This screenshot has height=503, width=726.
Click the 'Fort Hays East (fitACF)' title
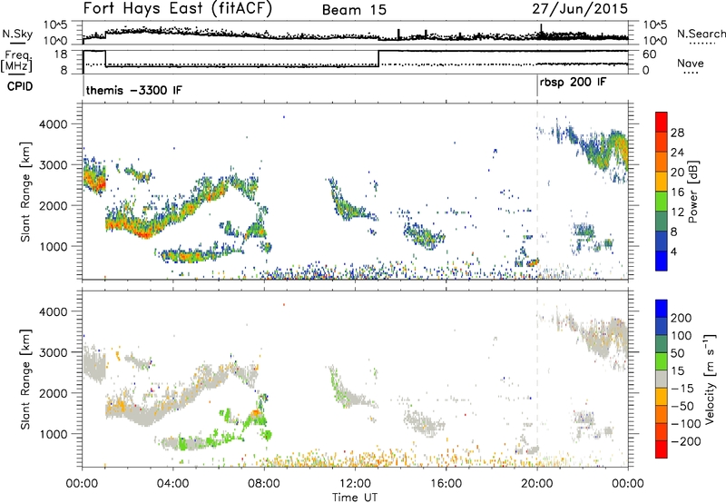[178, 8]
